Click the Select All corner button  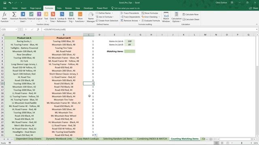pos(2,35)
